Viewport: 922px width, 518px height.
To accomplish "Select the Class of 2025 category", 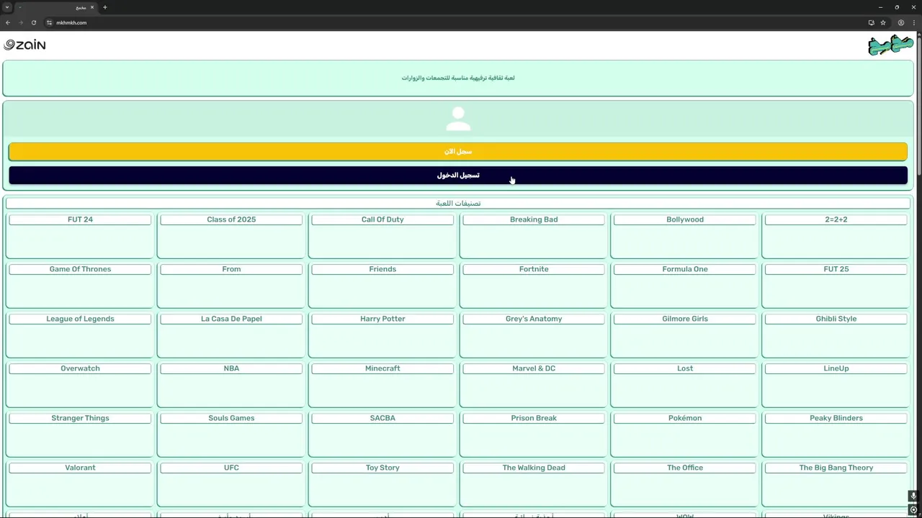I will pos(231,235).
